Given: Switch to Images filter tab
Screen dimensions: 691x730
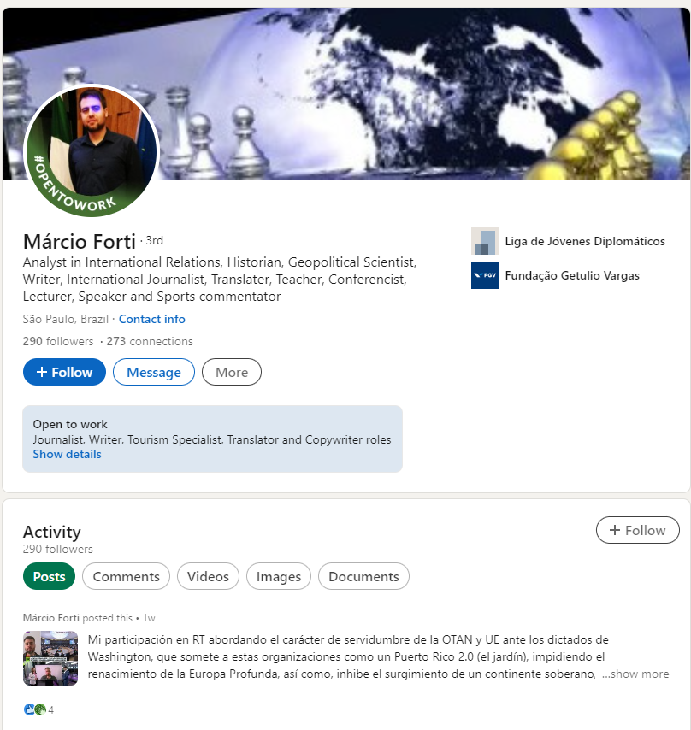Looking at the screenshot, I should (x=279, y=576).
